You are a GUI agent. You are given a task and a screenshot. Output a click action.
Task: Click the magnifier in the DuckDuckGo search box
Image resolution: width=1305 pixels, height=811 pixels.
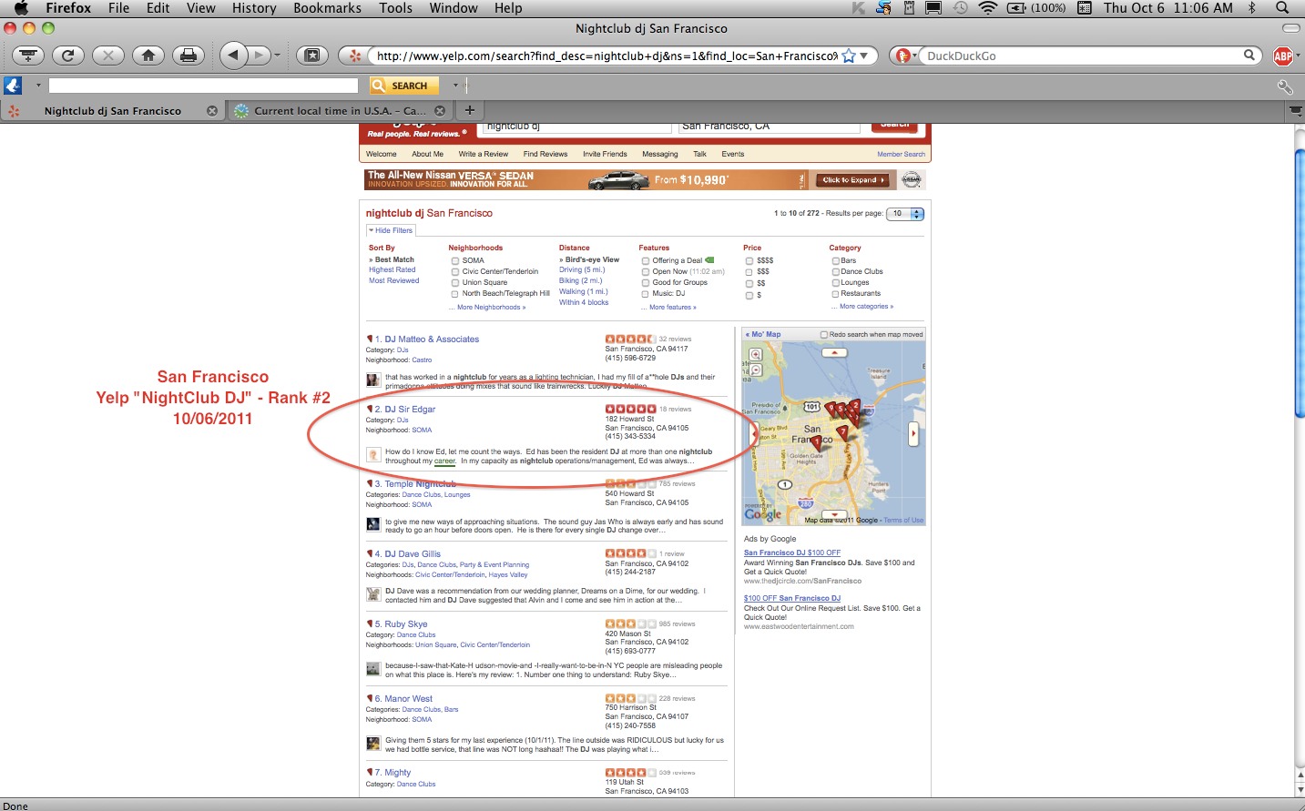pyautogui.click(x=1249, y=56)
